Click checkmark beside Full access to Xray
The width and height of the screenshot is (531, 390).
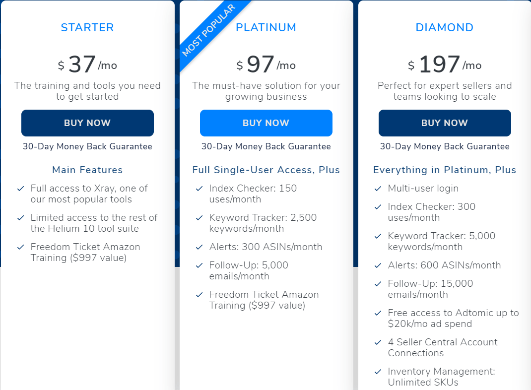tap(21, 189)
